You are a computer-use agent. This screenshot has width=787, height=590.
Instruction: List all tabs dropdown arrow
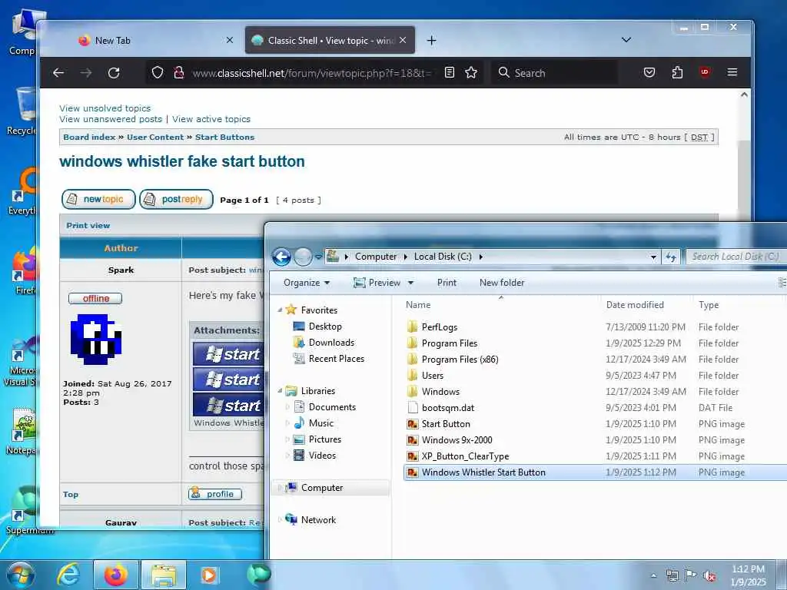pyautogui.click(x=626, y=40)
